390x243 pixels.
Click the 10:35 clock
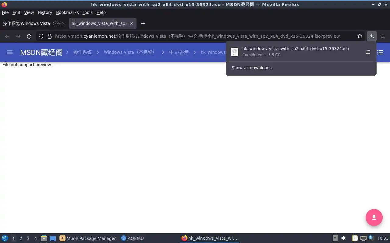tap(383, 238)
